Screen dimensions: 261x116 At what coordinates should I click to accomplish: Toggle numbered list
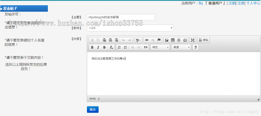tap(119, 48)
